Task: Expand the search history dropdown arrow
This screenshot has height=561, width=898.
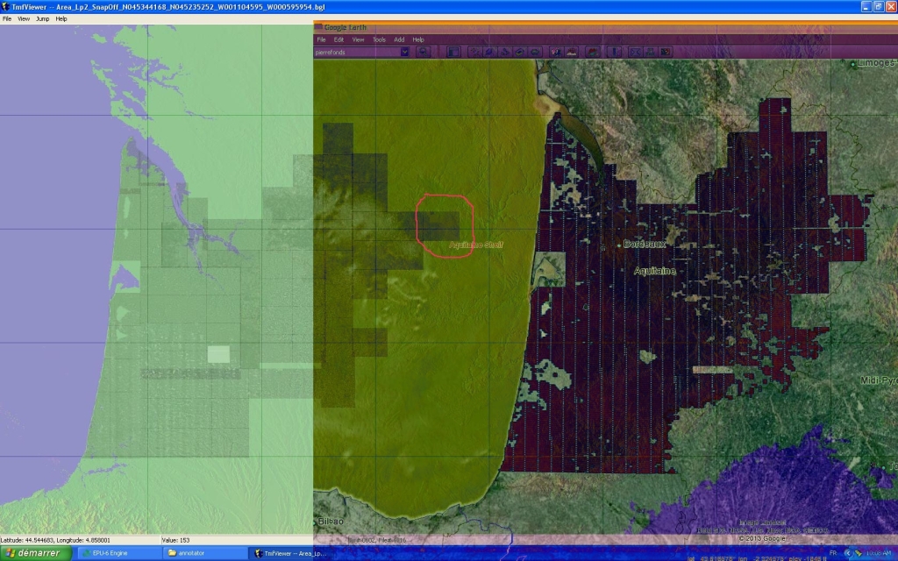Action: (405, 52)
